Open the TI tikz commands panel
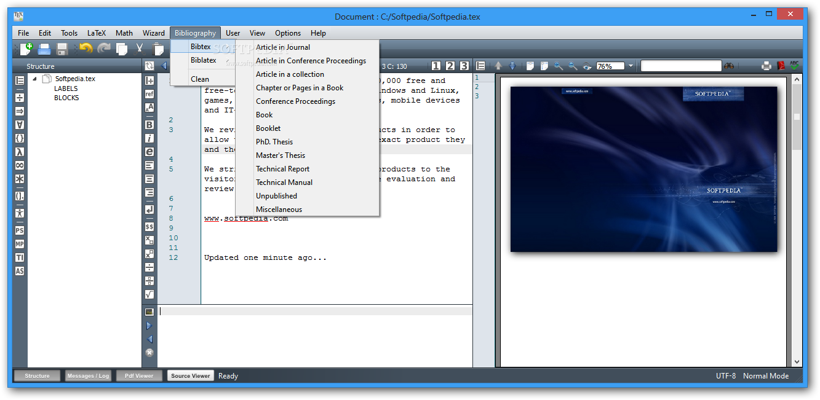This screenshot has height=400, width=820. coord(20,257)
